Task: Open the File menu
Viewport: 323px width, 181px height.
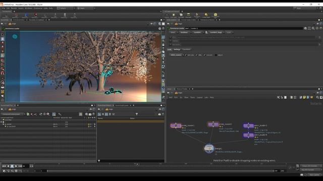Action: pos(4,8)
